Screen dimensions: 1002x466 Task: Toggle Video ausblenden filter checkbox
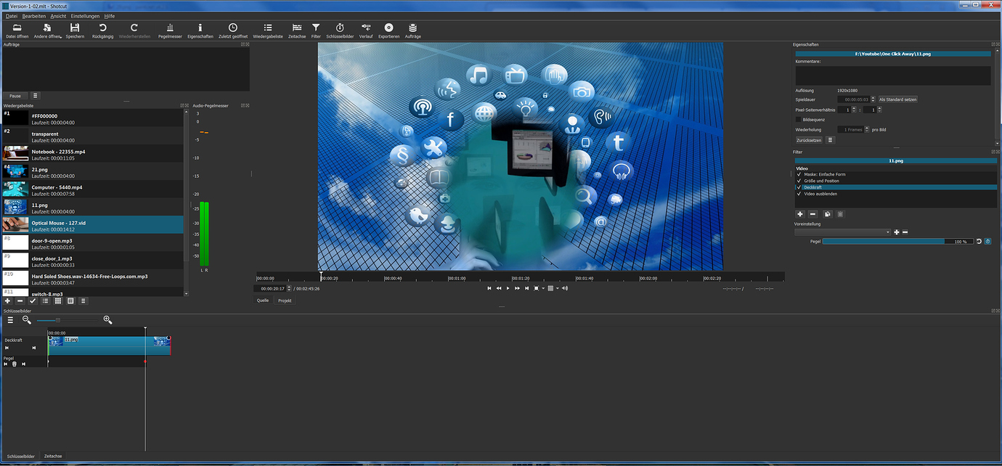click(x=799, y=194)
